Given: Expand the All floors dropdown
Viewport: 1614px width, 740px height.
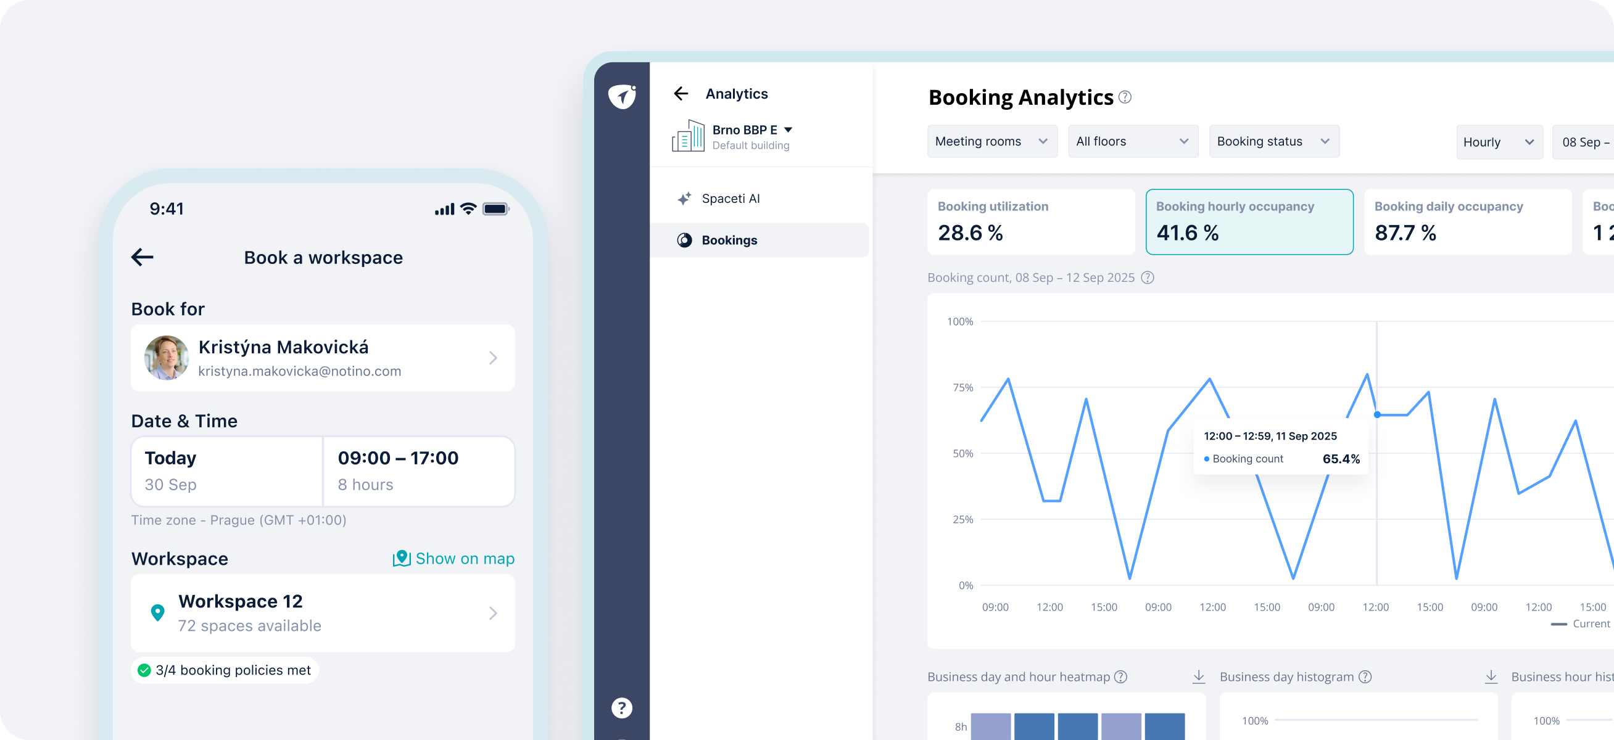Looking at the screenshot, I should point(1132,141).
